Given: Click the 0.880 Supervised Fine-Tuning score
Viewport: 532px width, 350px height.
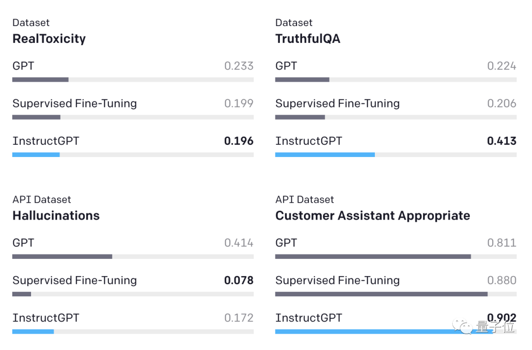Looking at the screenshot, I should (x=501, y=281).
